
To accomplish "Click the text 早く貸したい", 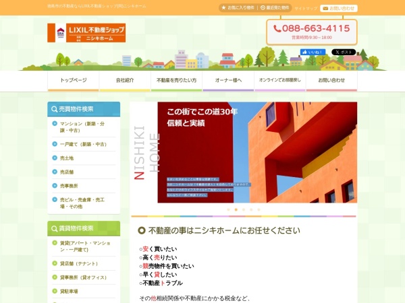I will tap(159, 275).
